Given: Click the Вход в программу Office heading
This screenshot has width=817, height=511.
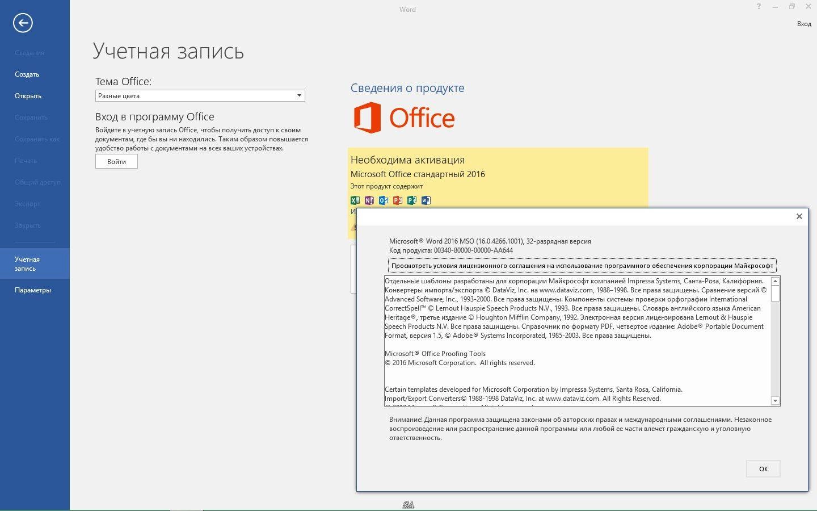Looking at the screenshot, I should (155, 117).
